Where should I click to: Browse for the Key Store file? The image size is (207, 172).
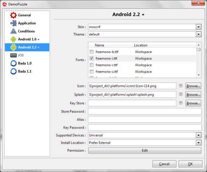[193, 103]
